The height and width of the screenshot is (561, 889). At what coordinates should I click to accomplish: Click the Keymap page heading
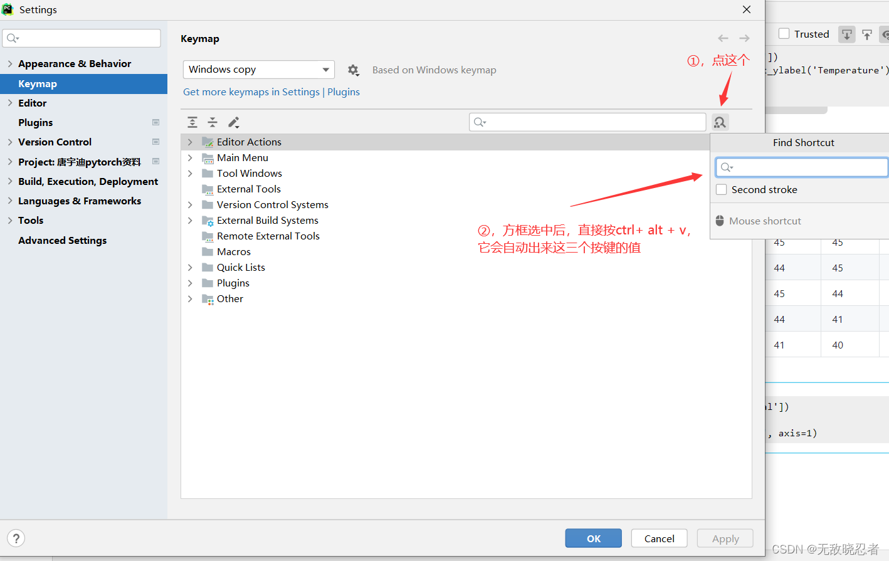(200, 39)
